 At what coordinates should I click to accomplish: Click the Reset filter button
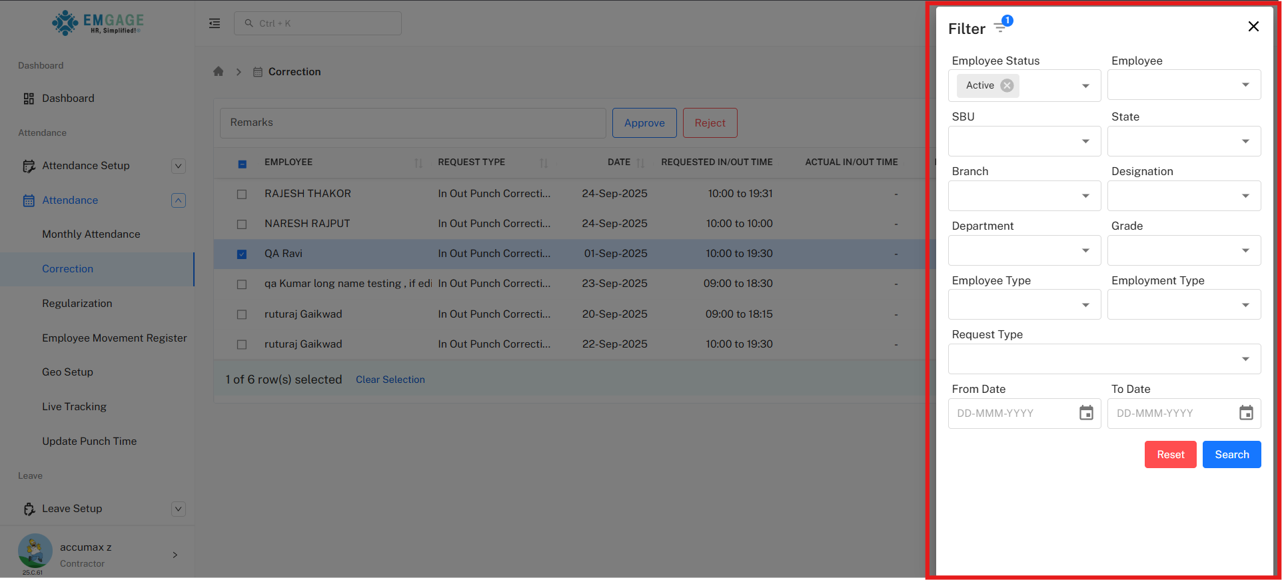click(x=1170, y=455)
